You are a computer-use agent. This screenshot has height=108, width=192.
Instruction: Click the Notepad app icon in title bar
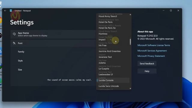click(x=11, y=11)
